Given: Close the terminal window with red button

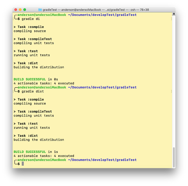Looking at the screenshot, I should click(x=16, y=10).
